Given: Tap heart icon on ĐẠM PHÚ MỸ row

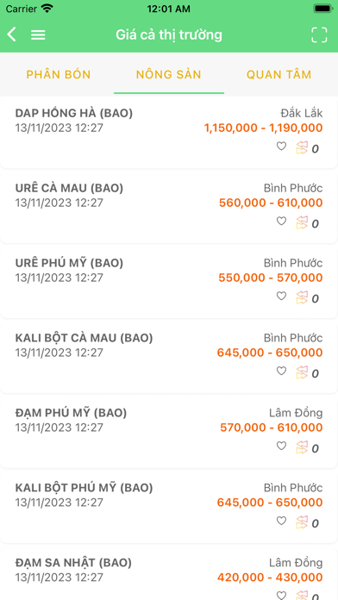Looking at the screenshot, I should point(281,447).
